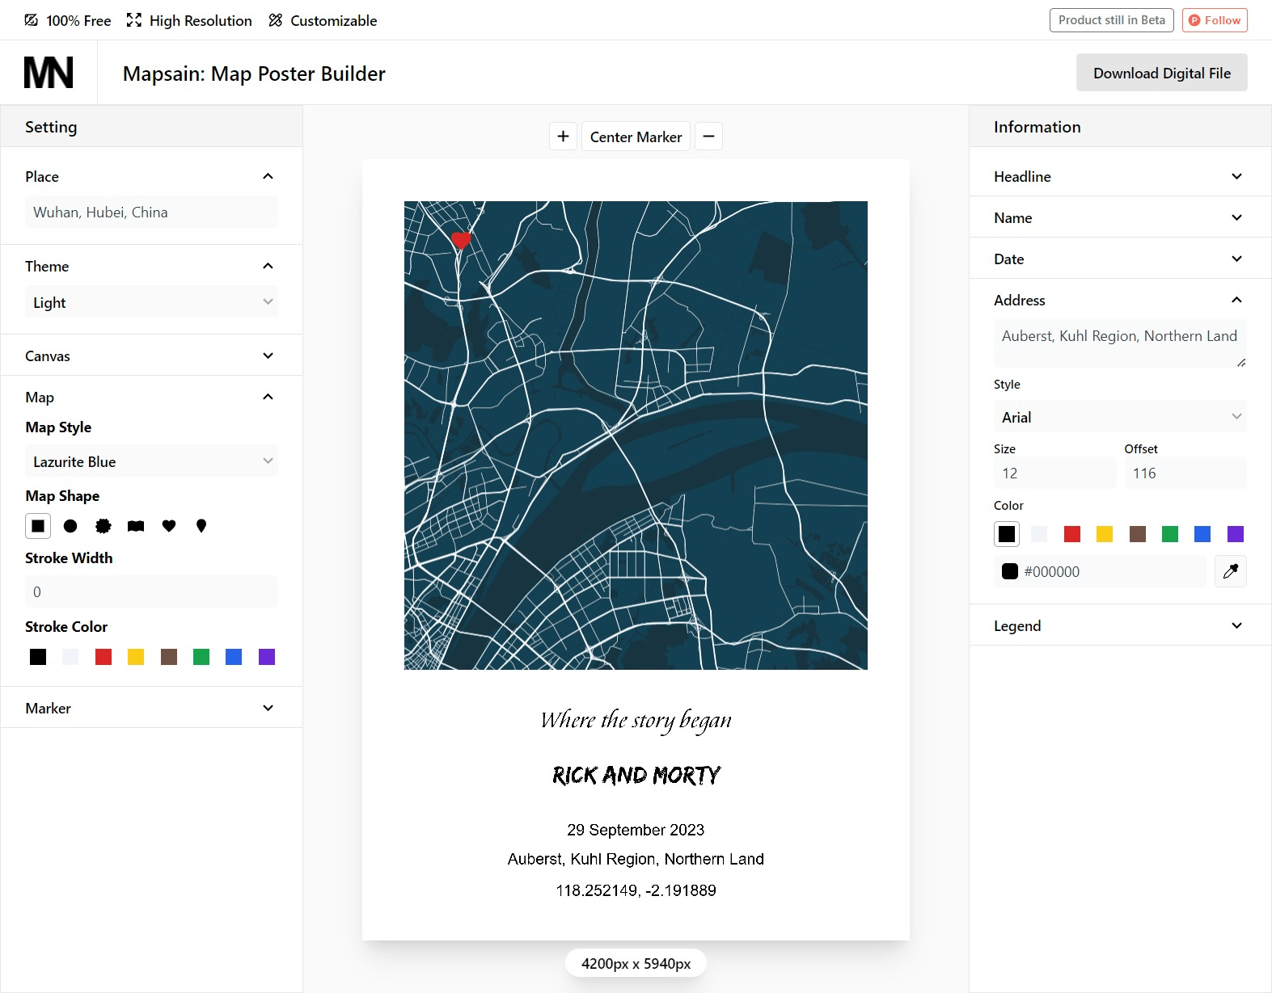Click the hex color field #000000
Viewport: 1272px width, 993px height.
point(1100,571)
